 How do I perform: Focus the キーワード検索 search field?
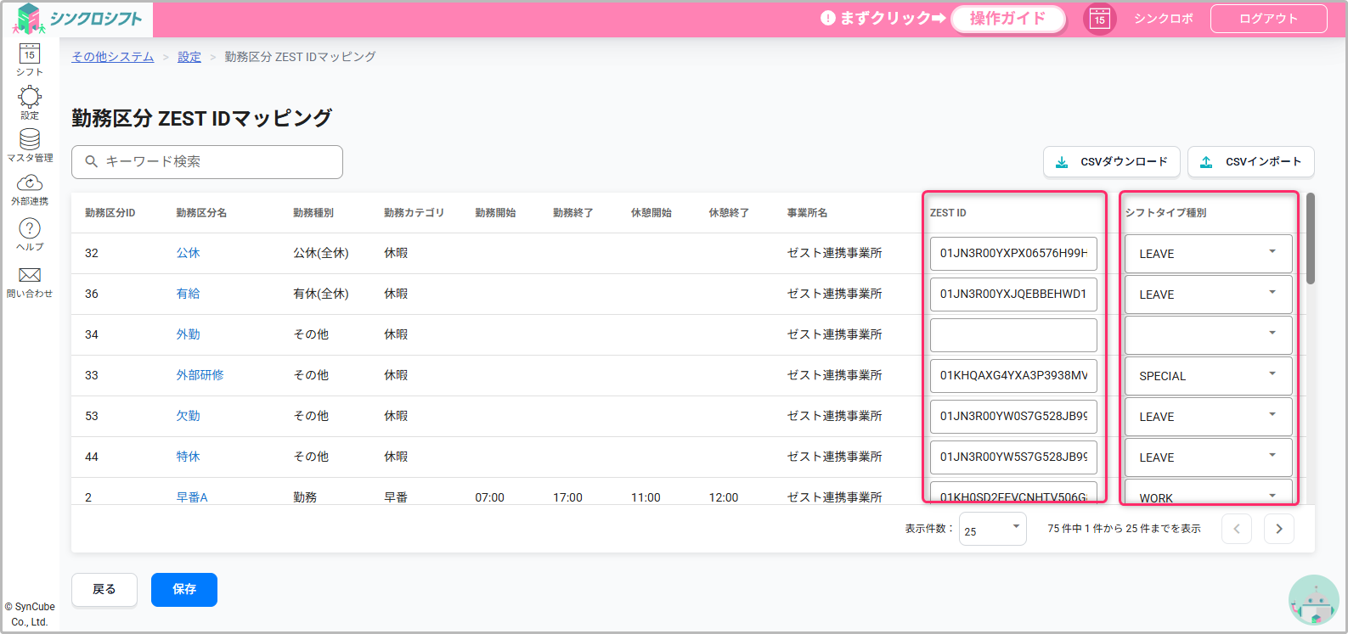pos(207,162)
